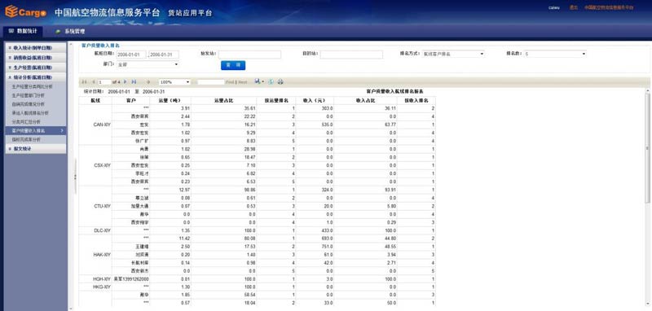Open 生产经营分类同比分析 menu item
This screenshot has height=311, width=652.
click(32, 87)
